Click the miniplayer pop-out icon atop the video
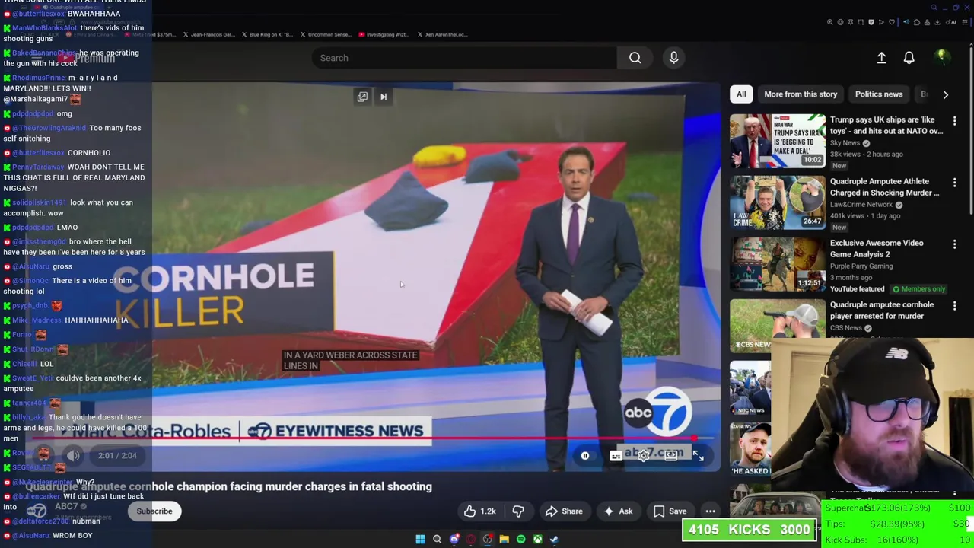This screenshot has width=974, height=548. pyautogui.click(x=362, y=97)
